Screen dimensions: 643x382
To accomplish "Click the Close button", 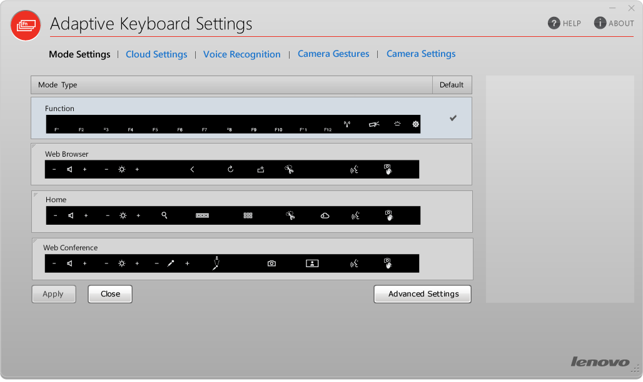I will [110, 294].
